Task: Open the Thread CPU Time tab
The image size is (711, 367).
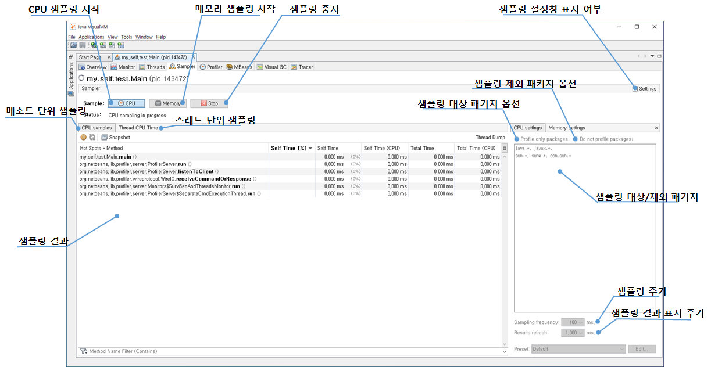Action: [x=138, y=128]
